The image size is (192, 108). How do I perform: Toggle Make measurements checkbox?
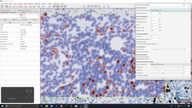137,59
